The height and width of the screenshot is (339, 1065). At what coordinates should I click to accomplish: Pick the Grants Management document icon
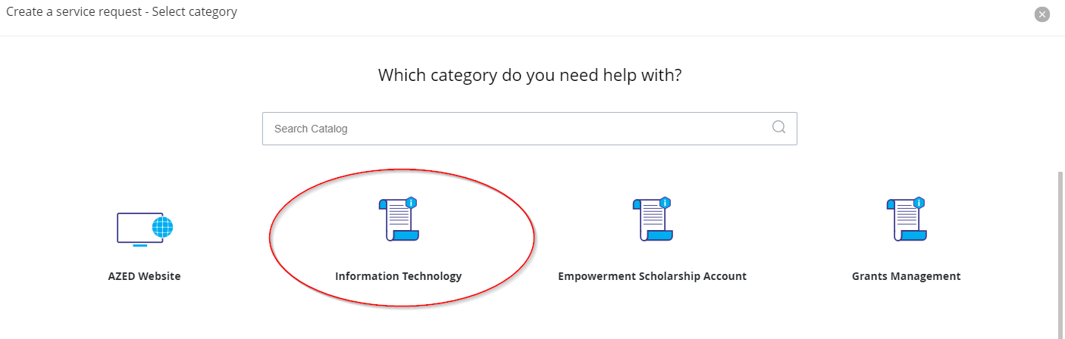(x=907, y=219)
